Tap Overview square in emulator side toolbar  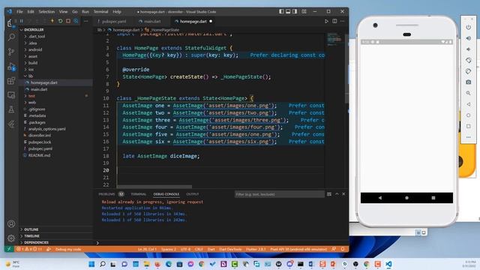coord(468,126)
